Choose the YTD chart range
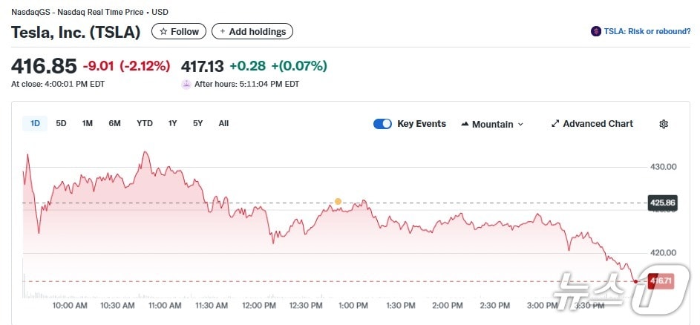Screen dimensions: 700x325 144,123
